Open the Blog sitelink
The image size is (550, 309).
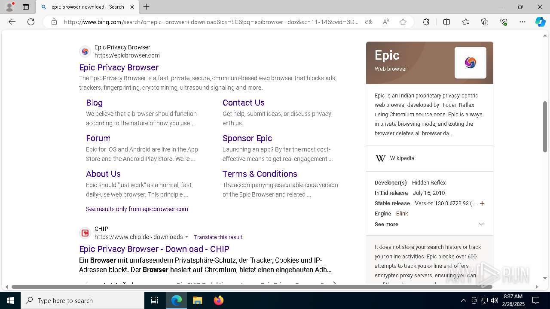(94, 103)
